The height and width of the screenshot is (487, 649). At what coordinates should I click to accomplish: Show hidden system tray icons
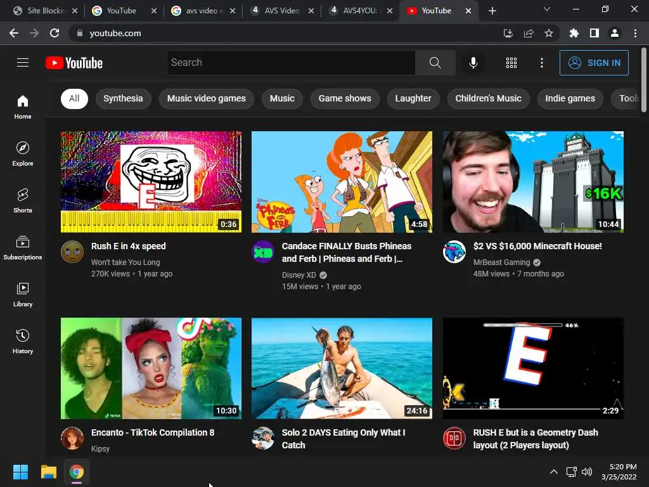point(553,472)
